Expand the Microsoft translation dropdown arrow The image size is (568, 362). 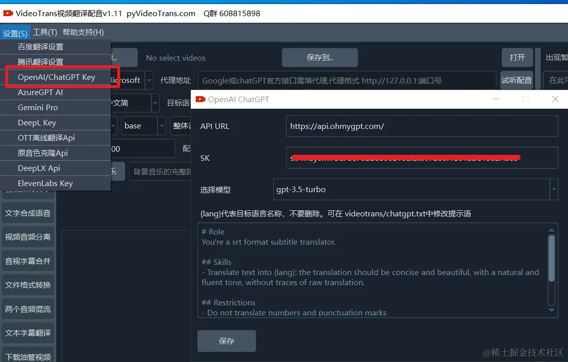[149, 80]
